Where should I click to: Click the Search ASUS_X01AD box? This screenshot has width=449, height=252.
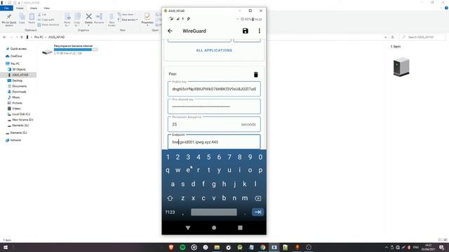(422, 37)
